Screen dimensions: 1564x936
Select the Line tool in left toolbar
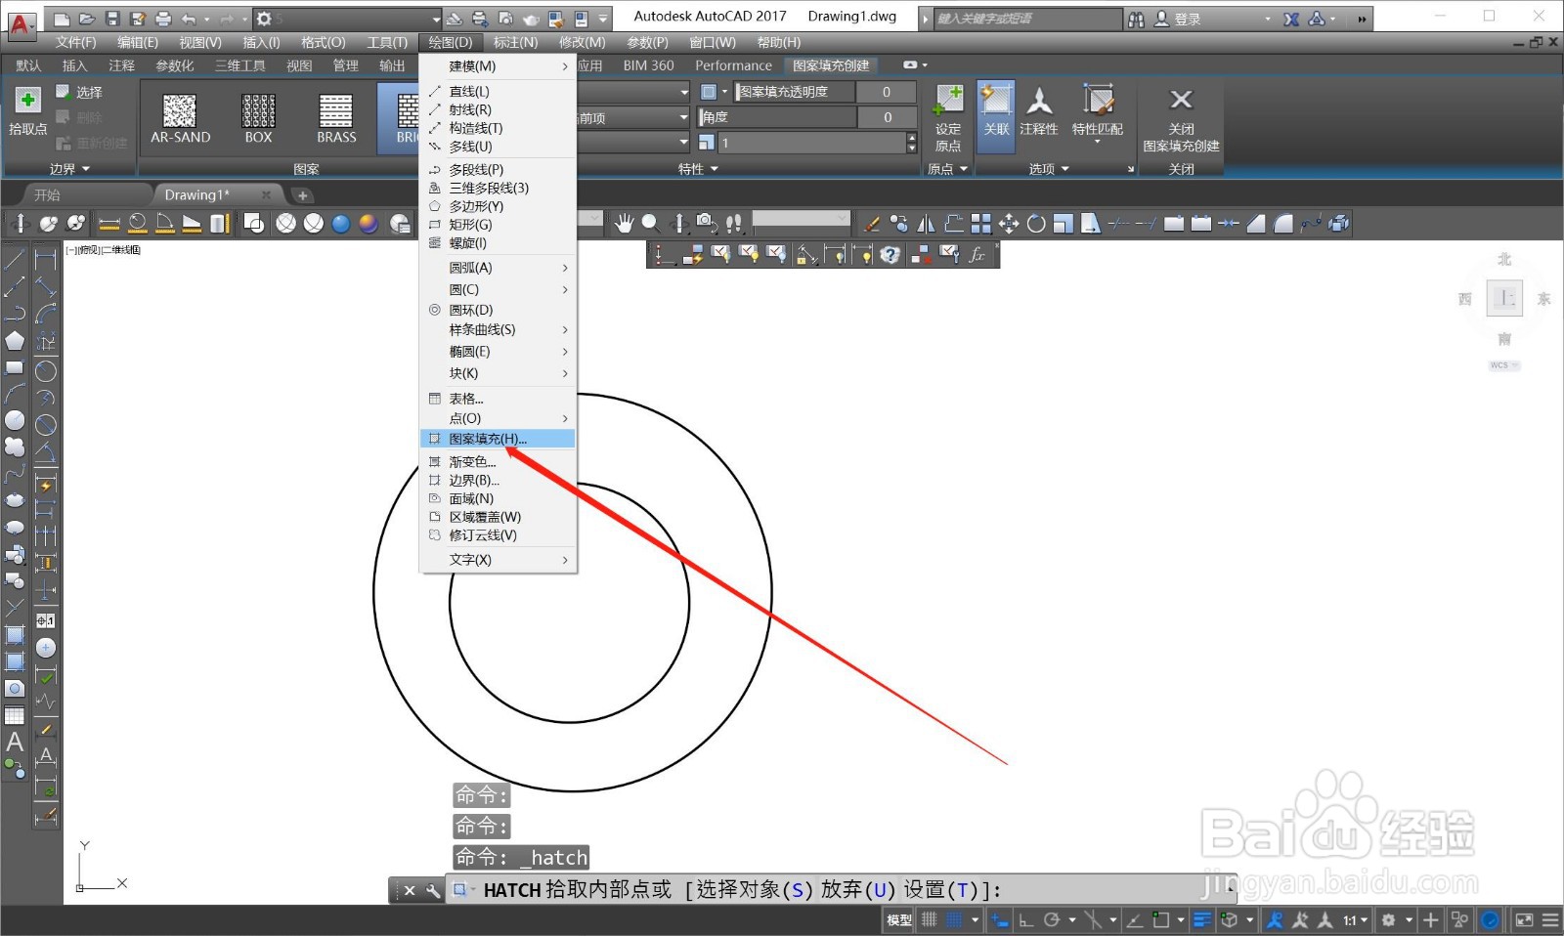pos(15,260)
